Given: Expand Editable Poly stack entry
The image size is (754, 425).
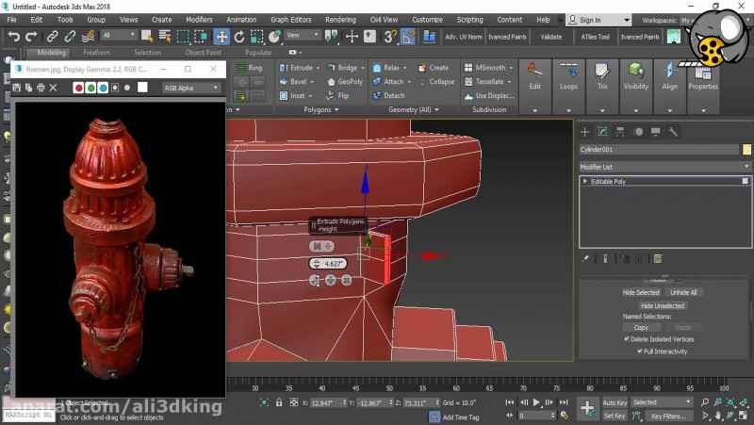Looking at the screenshot, I should point(585,181).
